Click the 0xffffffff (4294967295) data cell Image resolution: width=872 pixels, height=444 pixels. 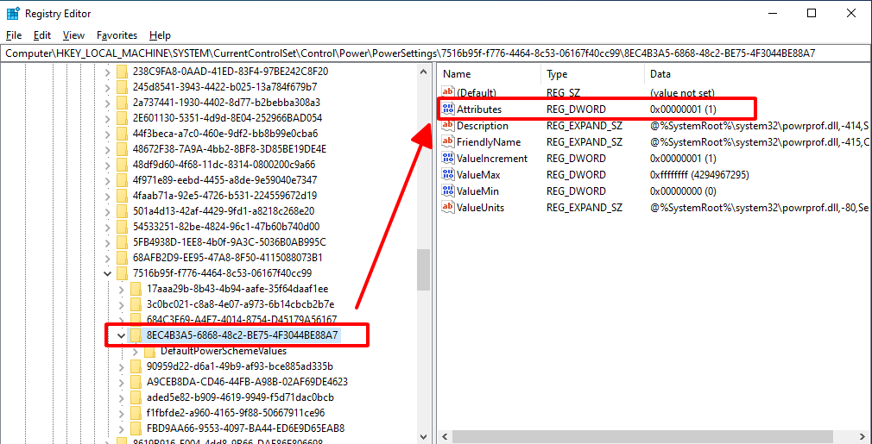[699, 175]
